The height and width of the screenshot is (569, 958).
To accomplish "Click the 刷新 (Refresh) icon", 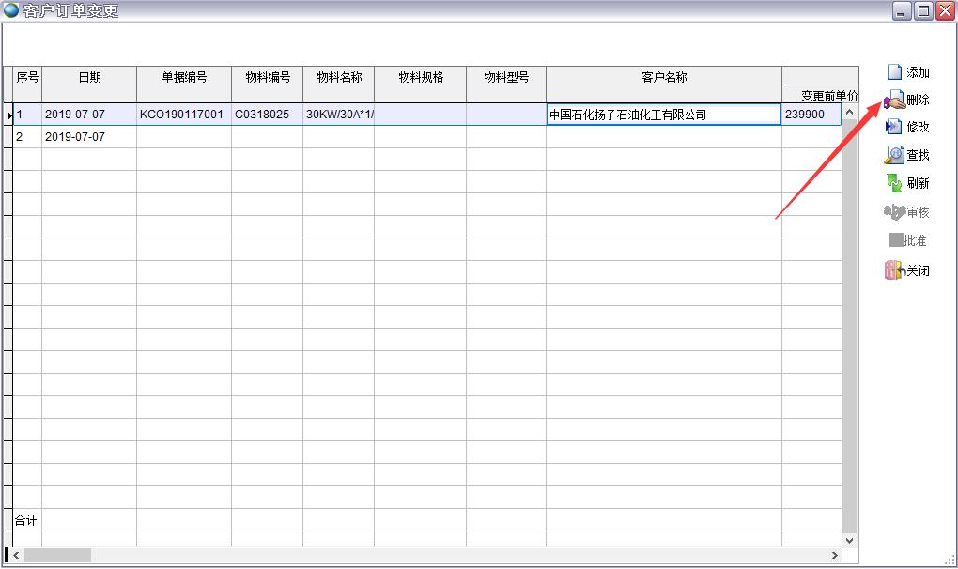I will [894, 183].
